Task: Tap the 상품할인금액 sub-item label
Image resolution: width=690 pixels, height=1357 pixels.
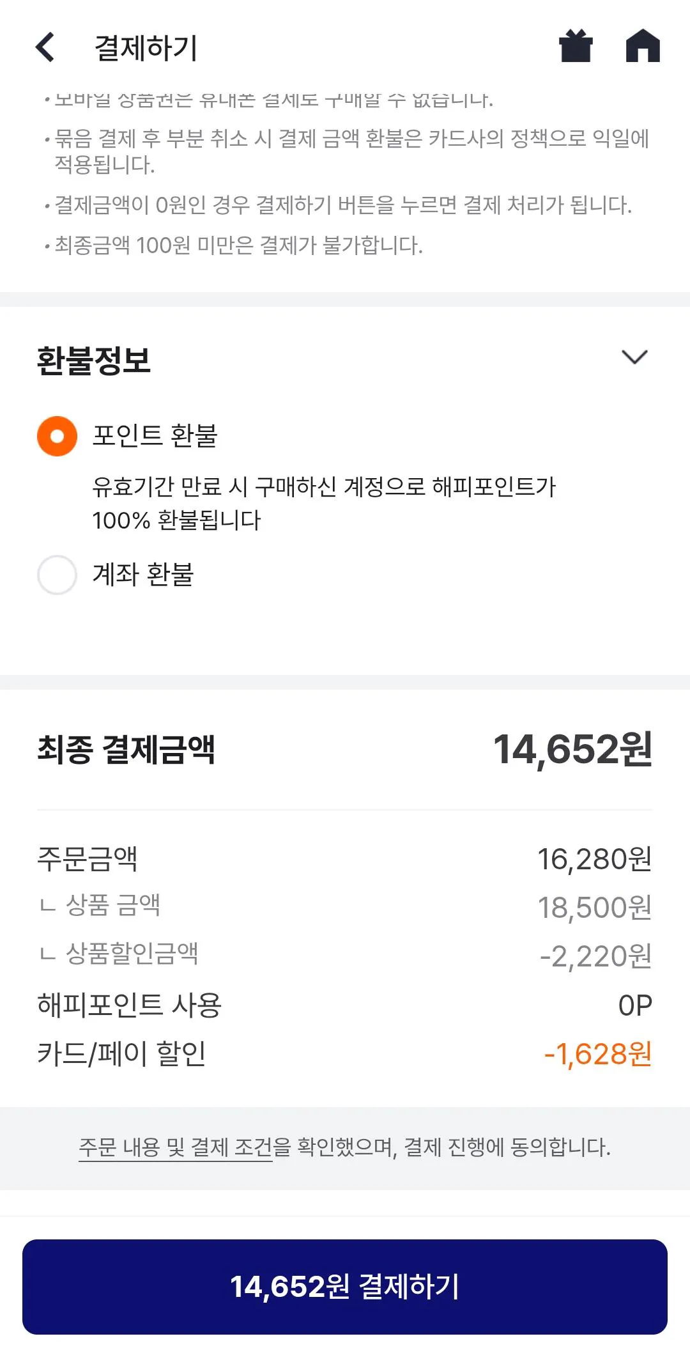Action: point(132,954)
